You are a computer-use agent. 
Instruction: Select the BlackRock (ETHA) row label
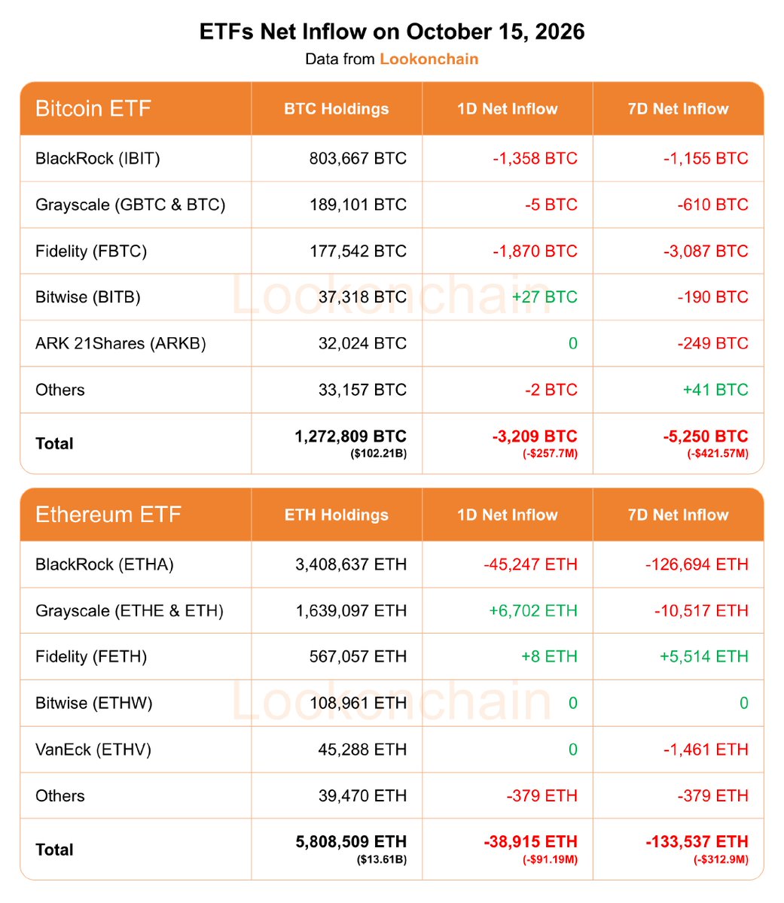(x=105, y=564)
